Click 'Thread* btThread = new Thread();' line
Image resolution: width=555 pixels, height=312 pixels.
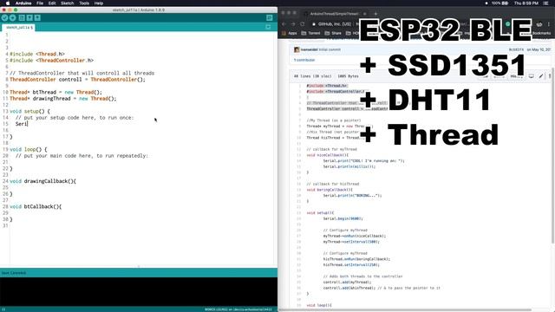[55, 93]
